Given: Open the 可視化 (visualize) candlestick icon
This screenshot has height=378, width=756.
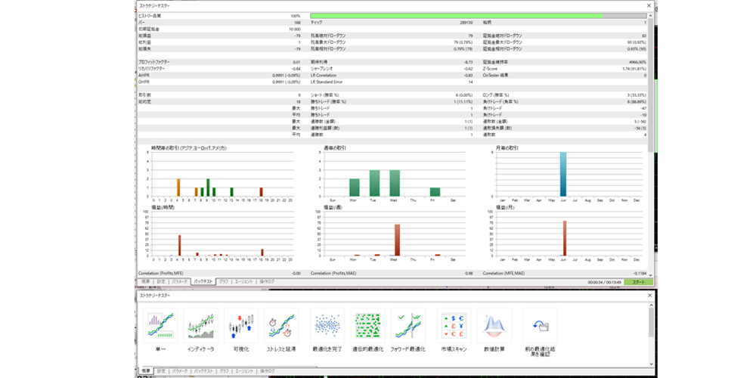Looking at the screenshot, I should pos(241,327).
